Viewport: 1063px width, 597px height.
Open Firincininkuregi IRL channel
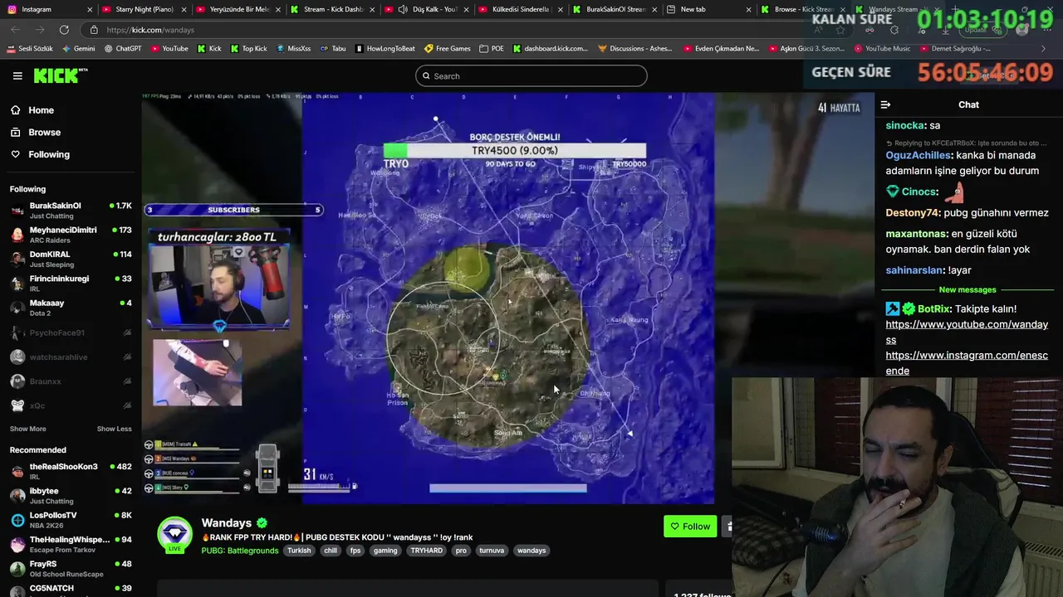click(x=71, y=283)
